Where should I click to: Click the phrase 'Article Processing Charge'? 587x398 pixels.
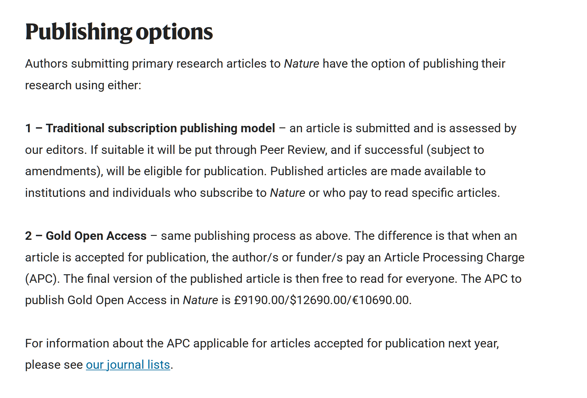[x=454, y=258]
